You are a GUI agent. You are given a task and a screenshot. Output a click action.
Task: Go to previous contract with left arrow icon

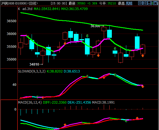(140, 3)
